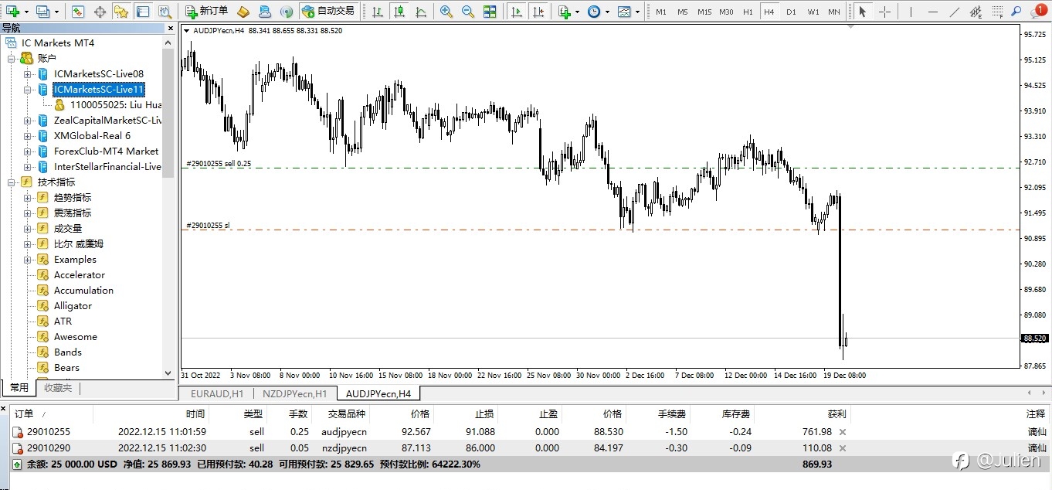Close order 29010255 with its X
1052x490 pixels.
843,432
